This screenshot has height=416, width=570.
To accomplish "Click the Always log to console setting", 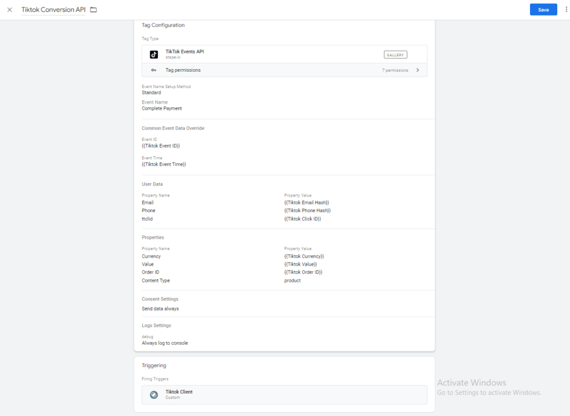I will [x=165, y=343].
